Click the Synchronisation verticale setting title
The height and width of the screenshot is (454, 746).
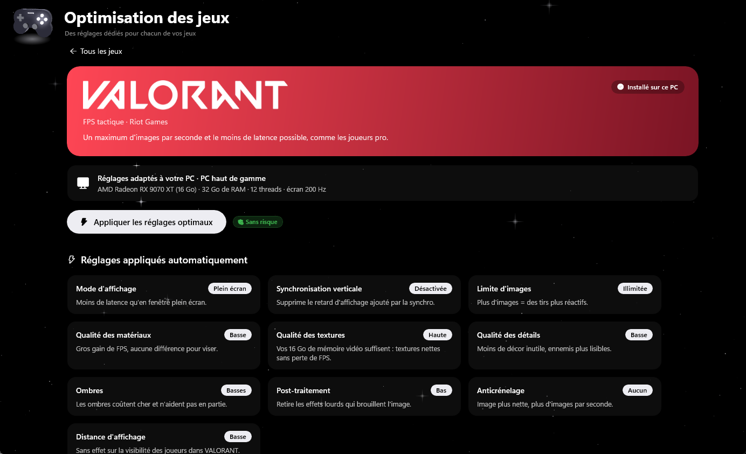[319, 289]
